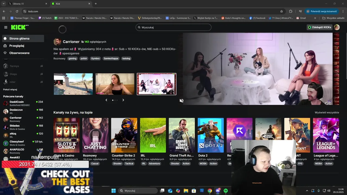347x195 pixels.
Task: Go back in the browser
Action: pyautogui.click(x=4, y=11)
